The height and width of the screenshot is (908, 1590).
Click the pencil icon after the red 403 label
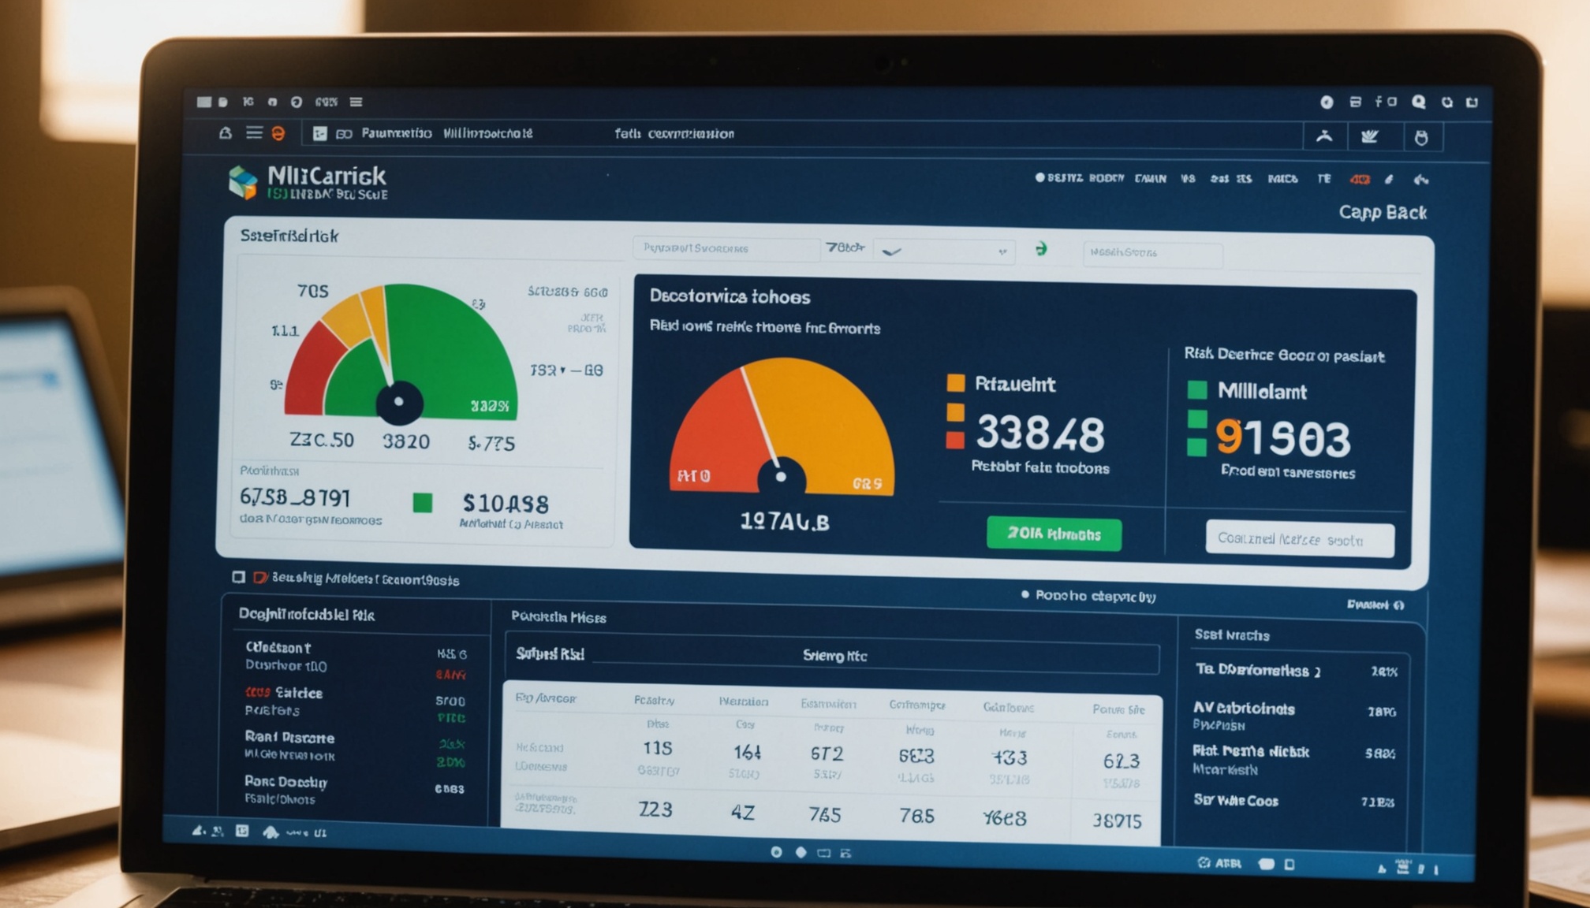tap(1389, 180)
